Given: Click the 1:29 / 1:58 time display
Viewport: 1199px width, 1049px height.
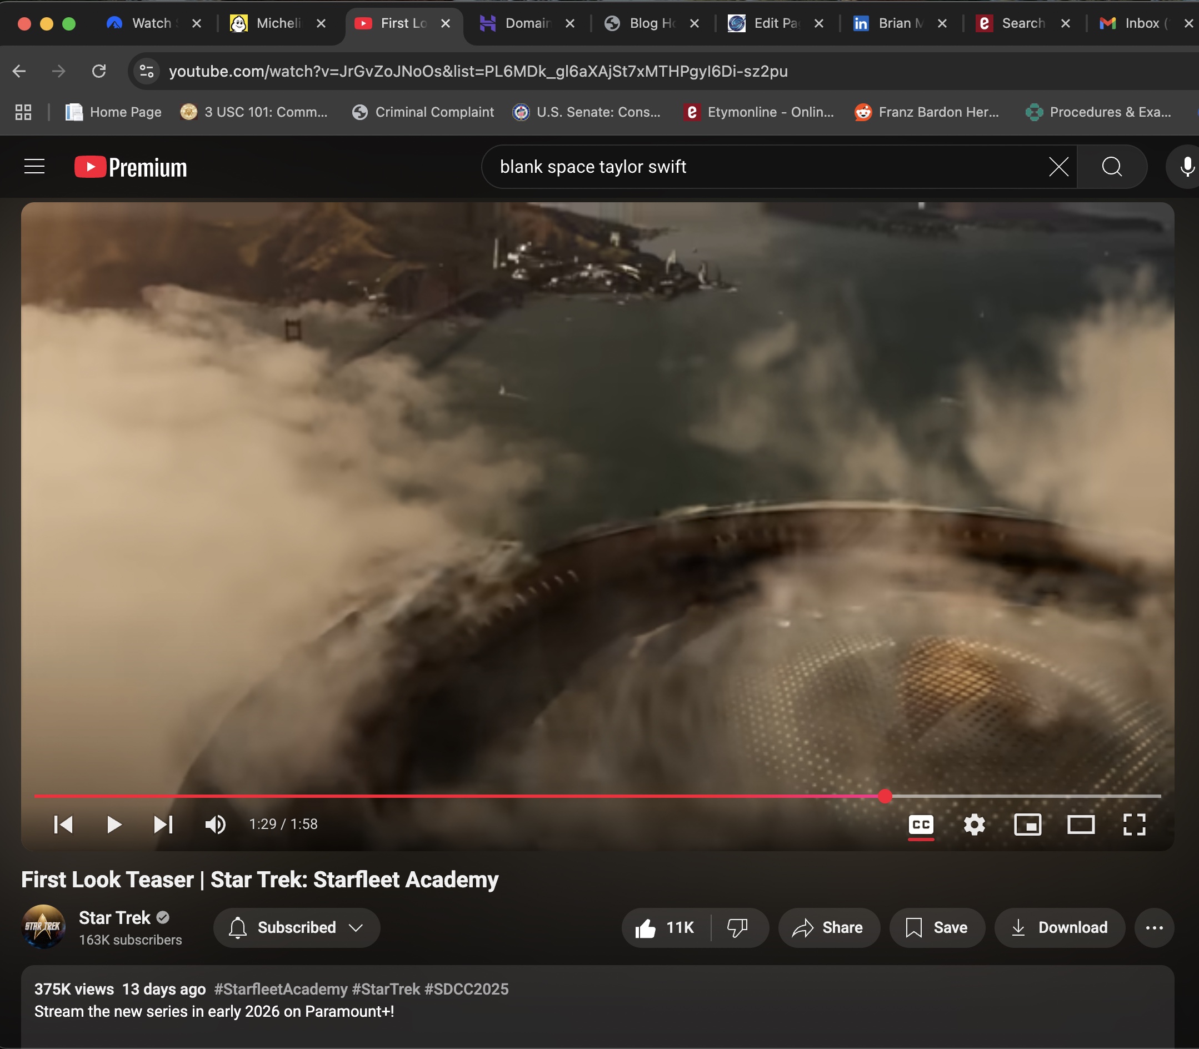Looking at the screenshot, I should pyautogui.click(x=283, y=824).
